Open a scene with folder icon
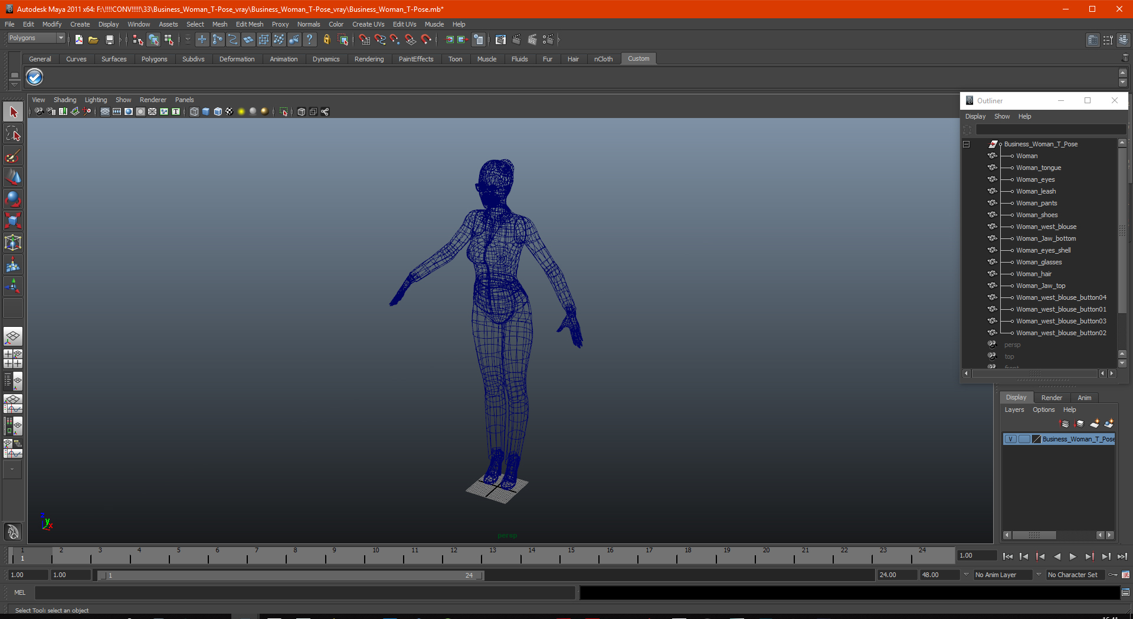Viewport: 1133px width, 619px height. tap(93, 40)
